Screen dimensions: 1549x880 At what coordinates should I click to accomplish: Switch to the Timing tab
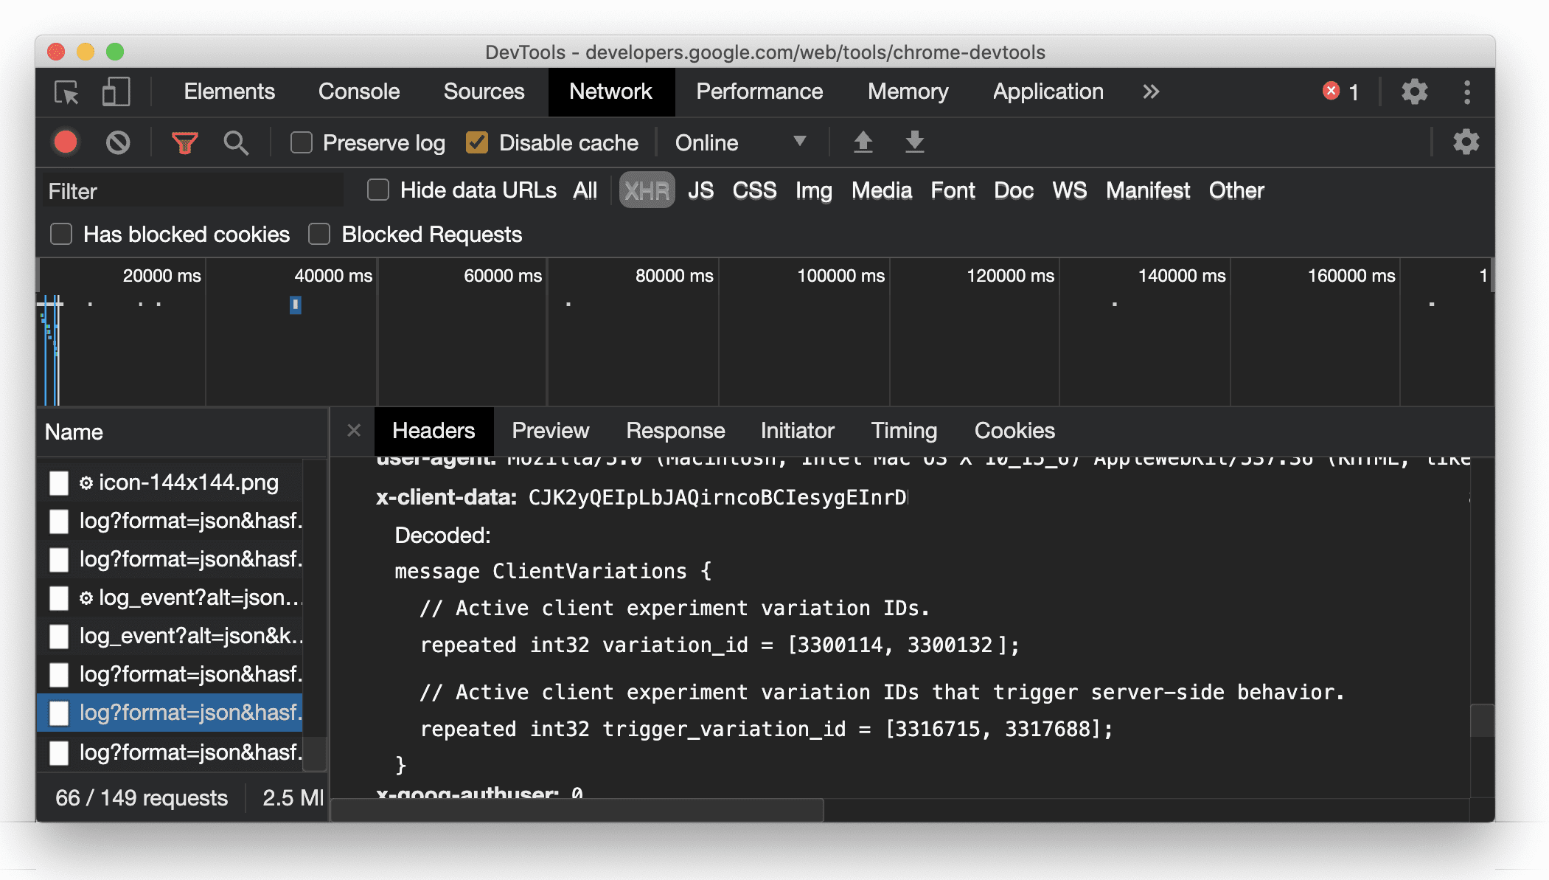point(903,431)
